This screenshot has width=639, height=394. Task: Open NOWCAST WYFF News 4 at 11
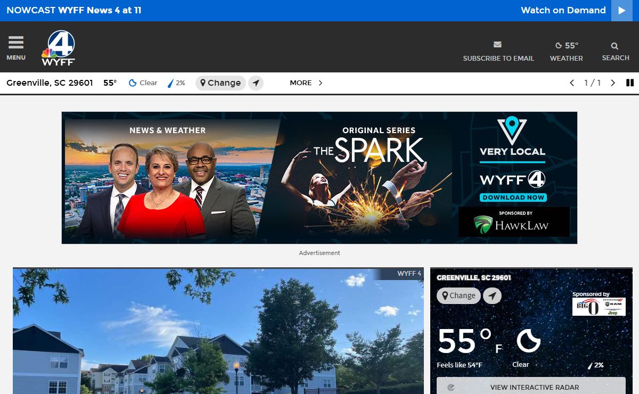(x=74, y=11)
